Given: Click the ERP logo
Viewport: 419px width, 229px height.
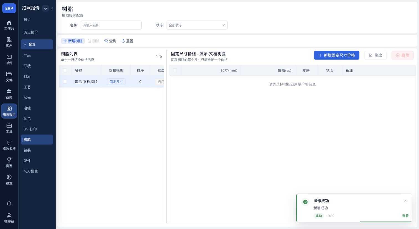Looking at the screenshot, I should tap(9, 8).
